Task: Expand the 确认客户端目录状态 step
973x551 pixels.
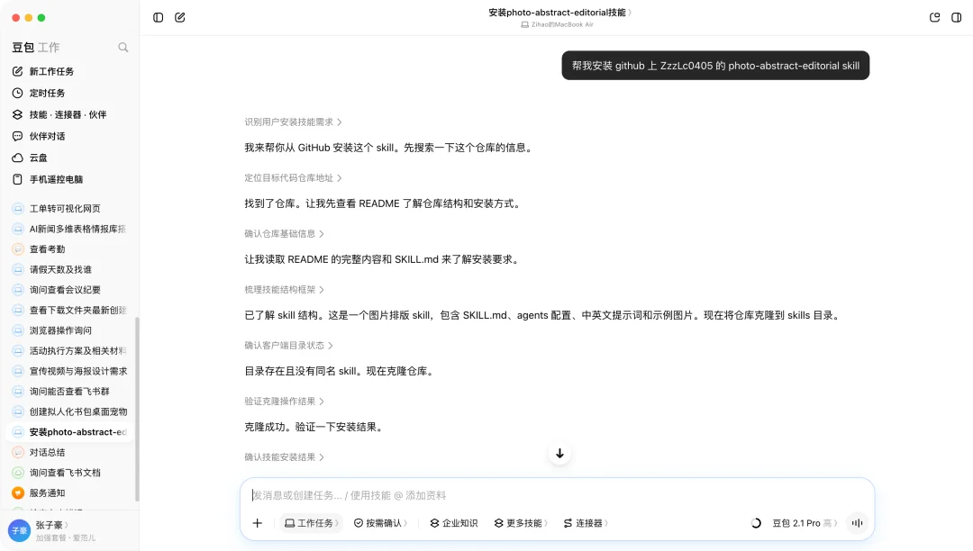Action: coord(288,345)
